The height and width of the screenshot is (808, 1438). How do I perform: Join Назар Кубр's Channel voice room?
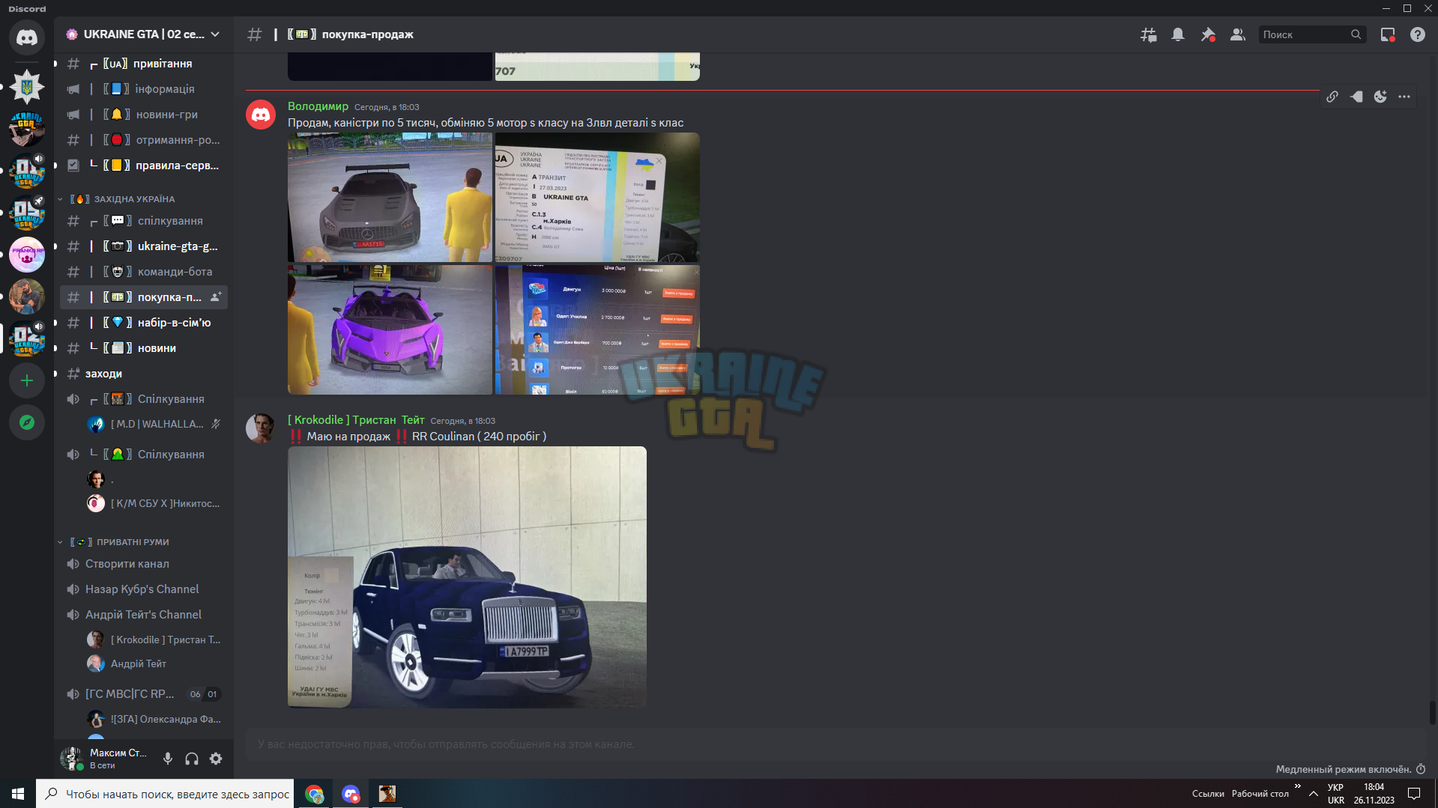coord(144,589)
